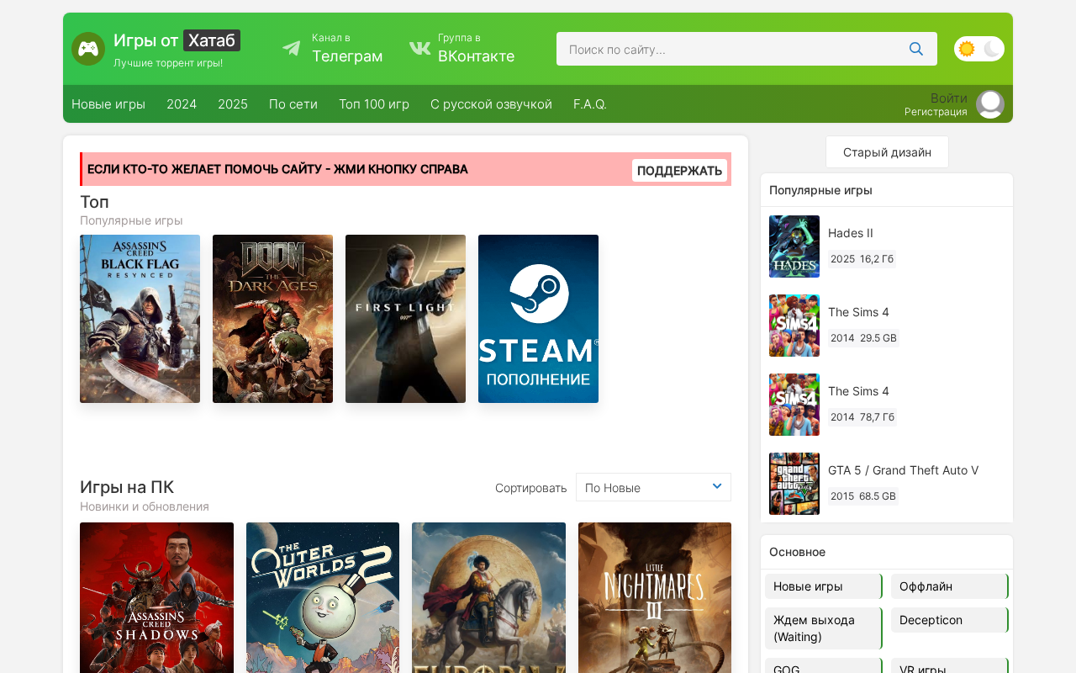Switch to 'Старый дизайн' button
Screen dimensions: 1076x673
tap(887, 152)
